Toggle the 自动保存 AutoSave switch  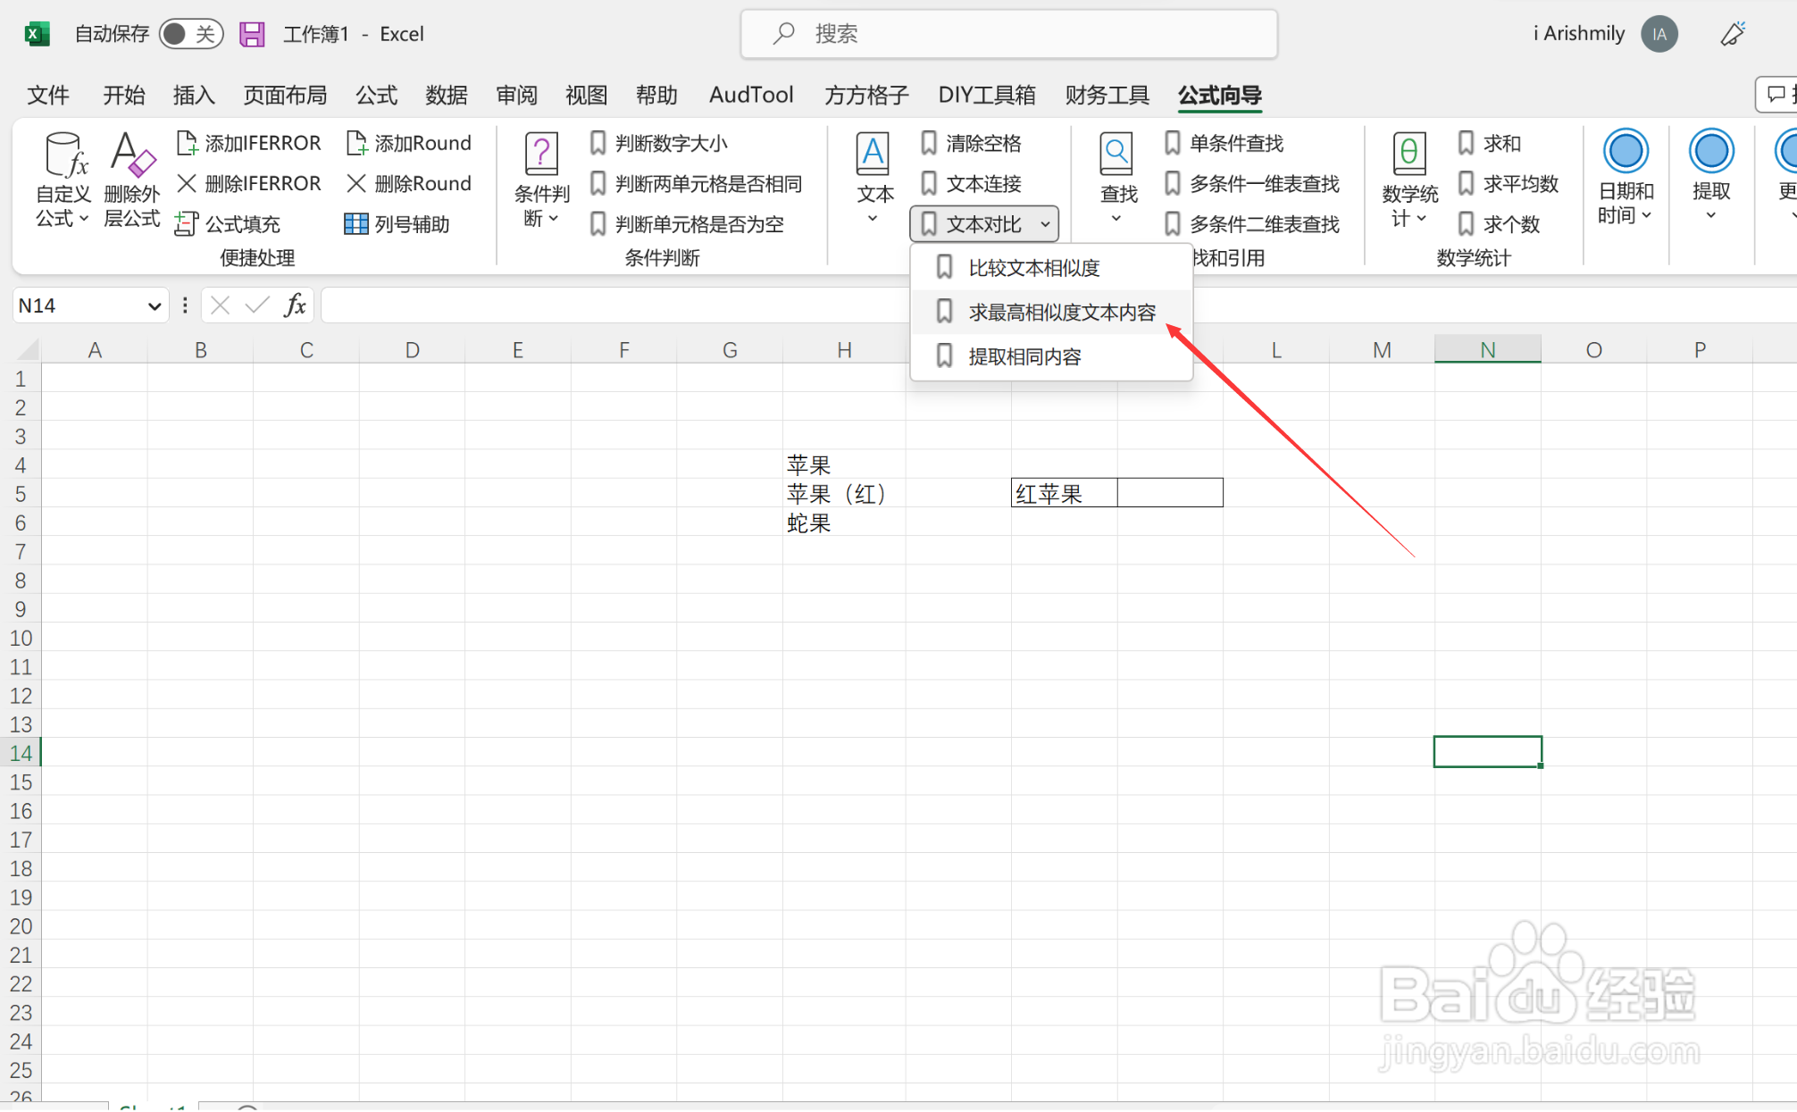(x=190, y=34)
